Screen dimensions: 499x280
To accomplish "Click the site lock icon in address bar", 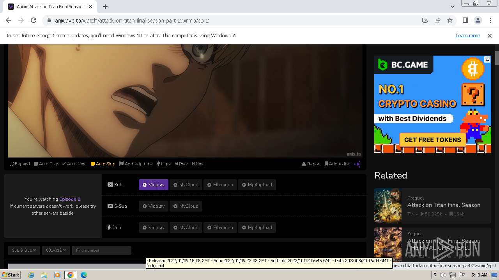I will click(49, 21).
